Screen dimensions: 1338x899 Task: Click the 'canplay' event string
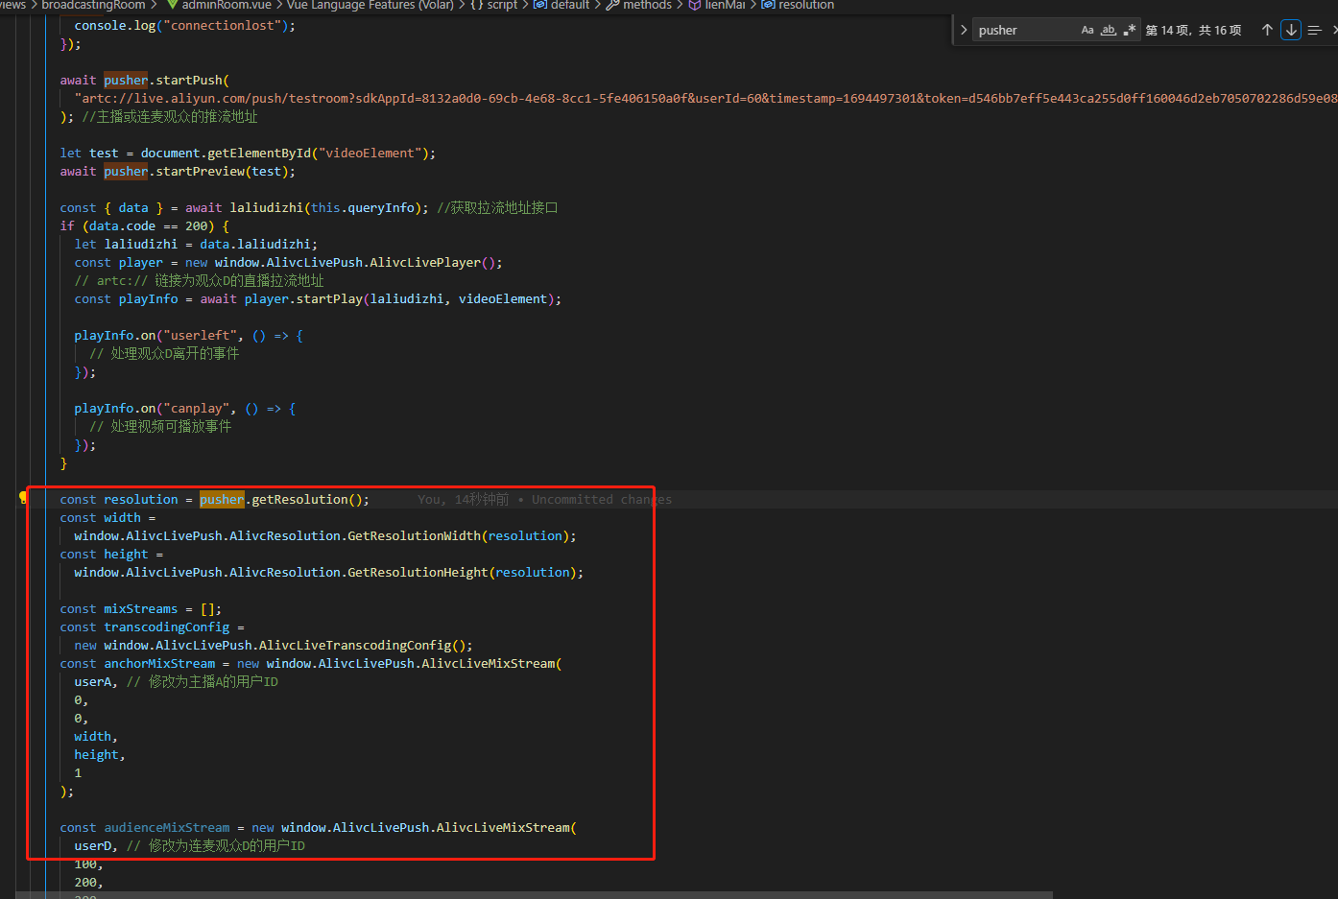pos(196,409)
